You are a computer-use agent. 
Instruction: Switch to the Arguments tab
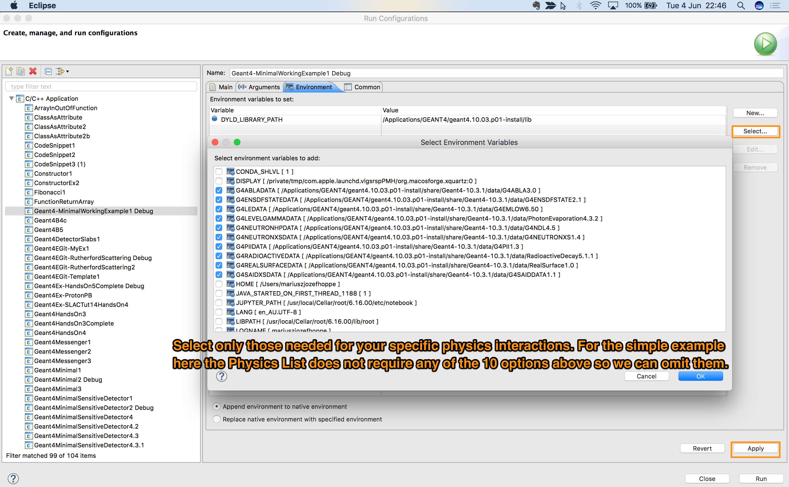point(259,87)
